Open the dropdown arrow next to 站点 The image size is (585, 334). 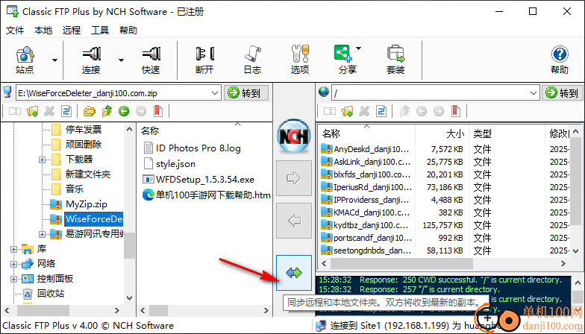coord(55,60)
